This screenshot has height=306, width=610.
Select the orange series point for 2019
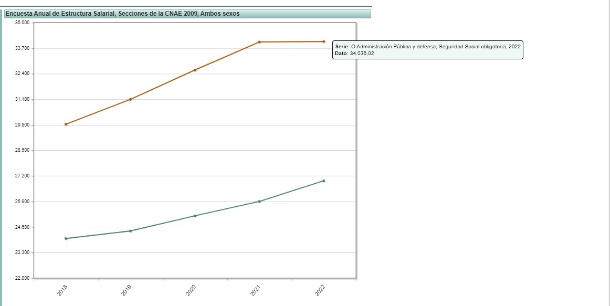point(130,99)
